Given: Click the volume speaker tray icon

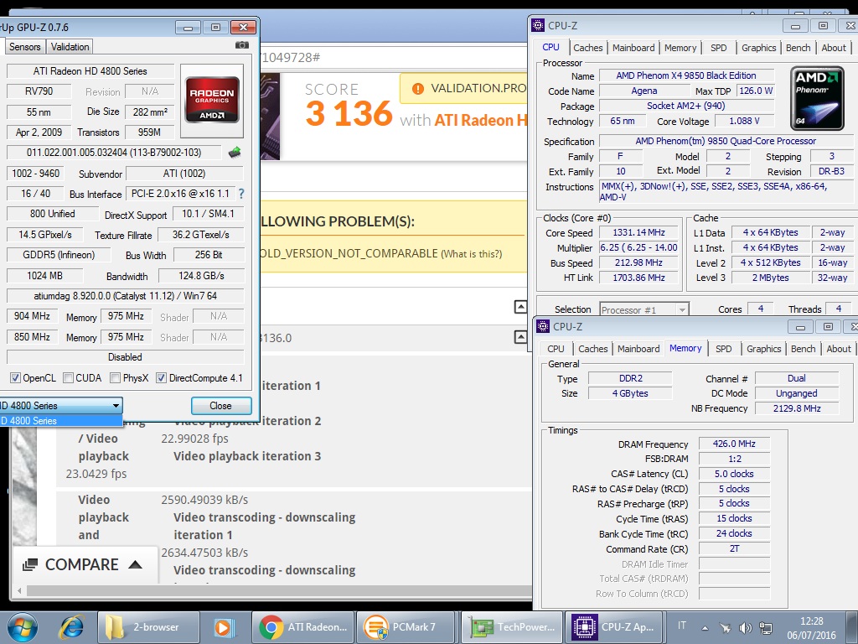Looking at the screenshot, I should click(745, 628).
